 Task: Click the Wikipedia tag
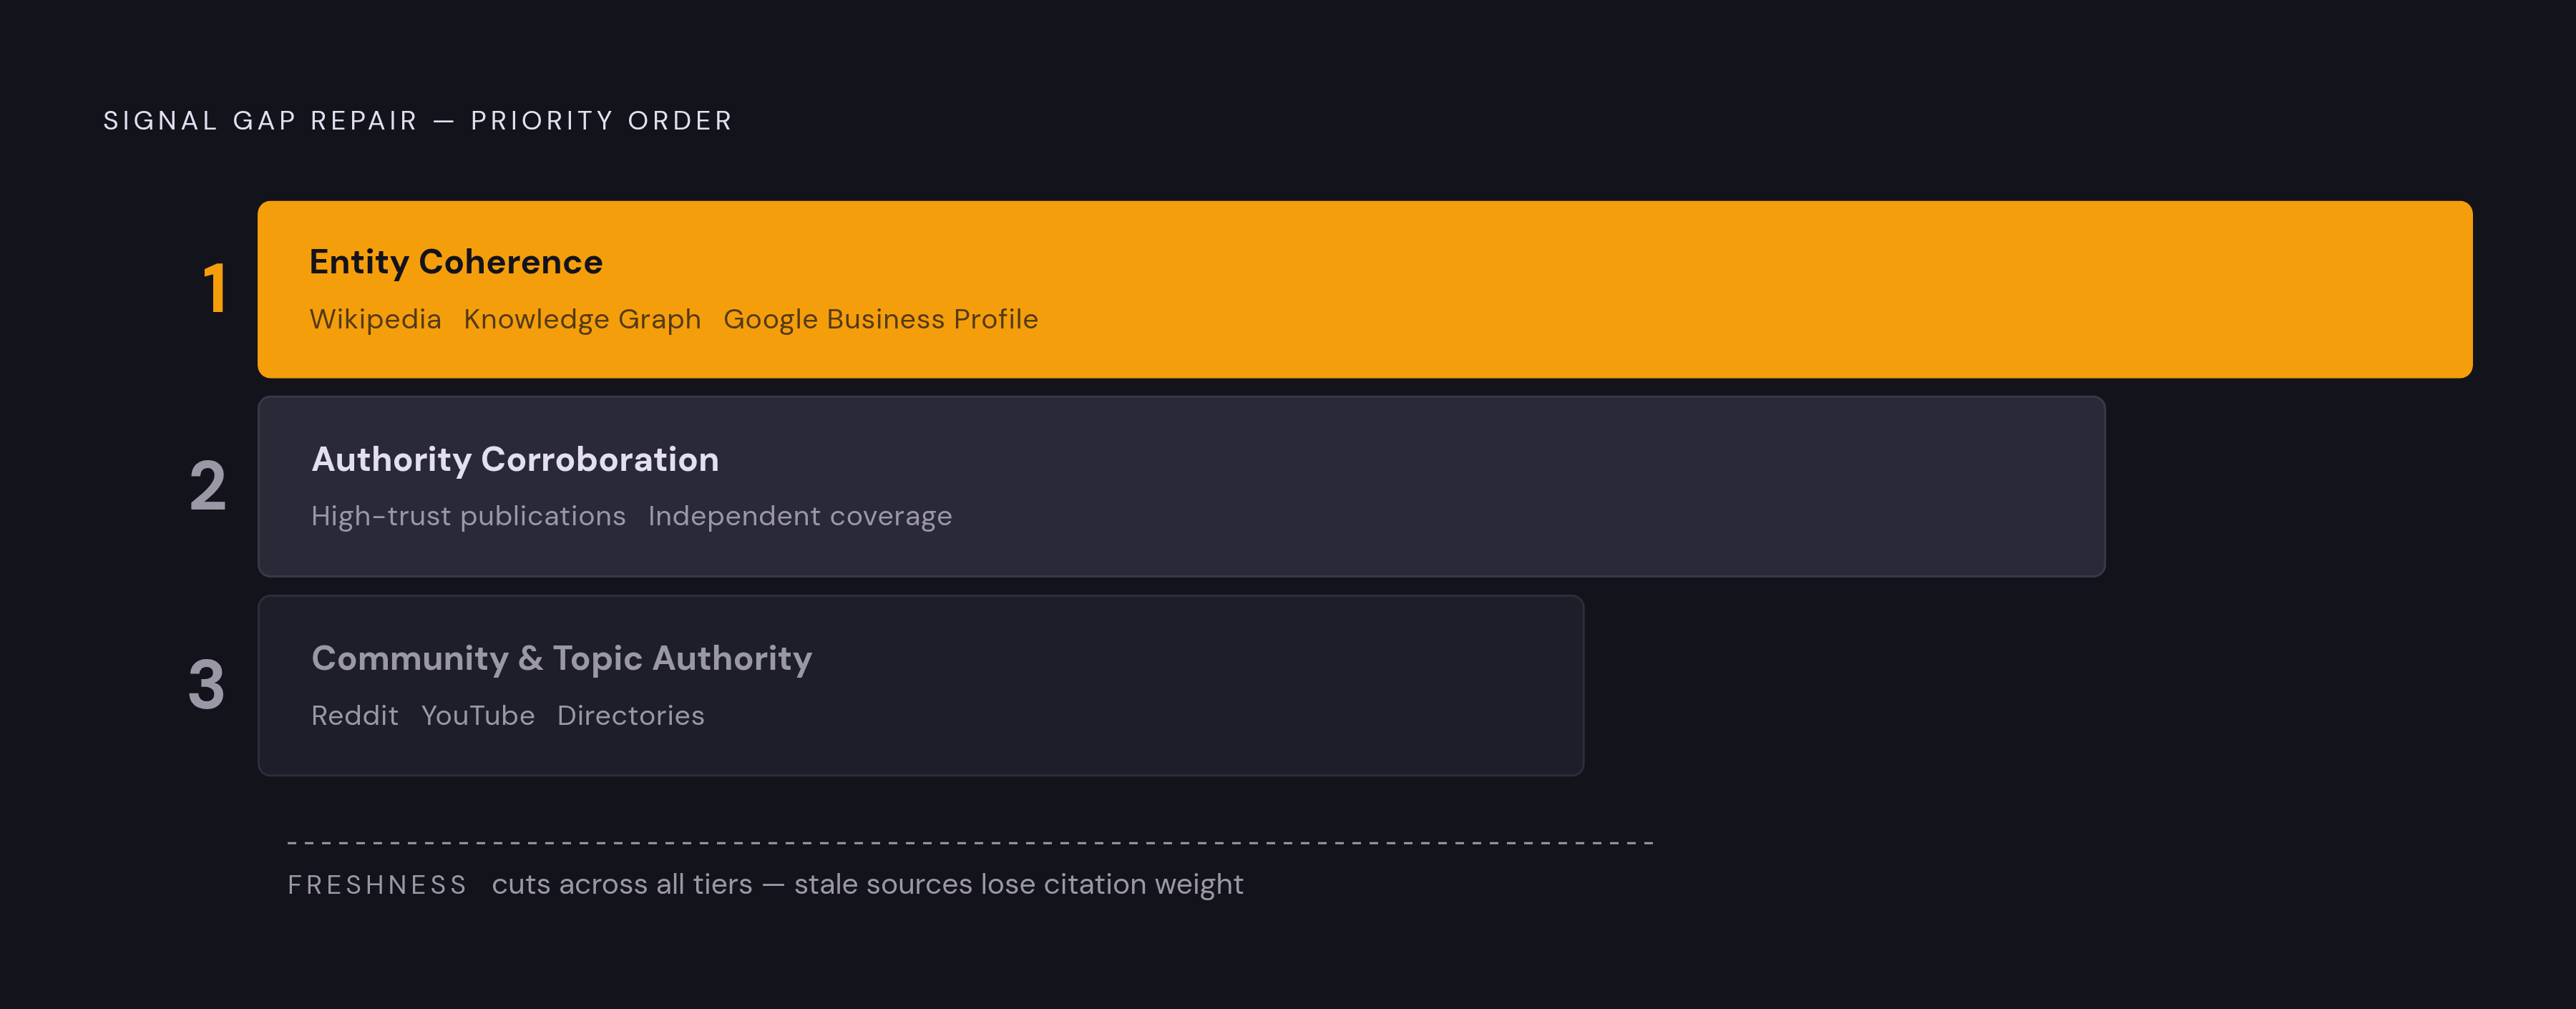click(375, 319)
